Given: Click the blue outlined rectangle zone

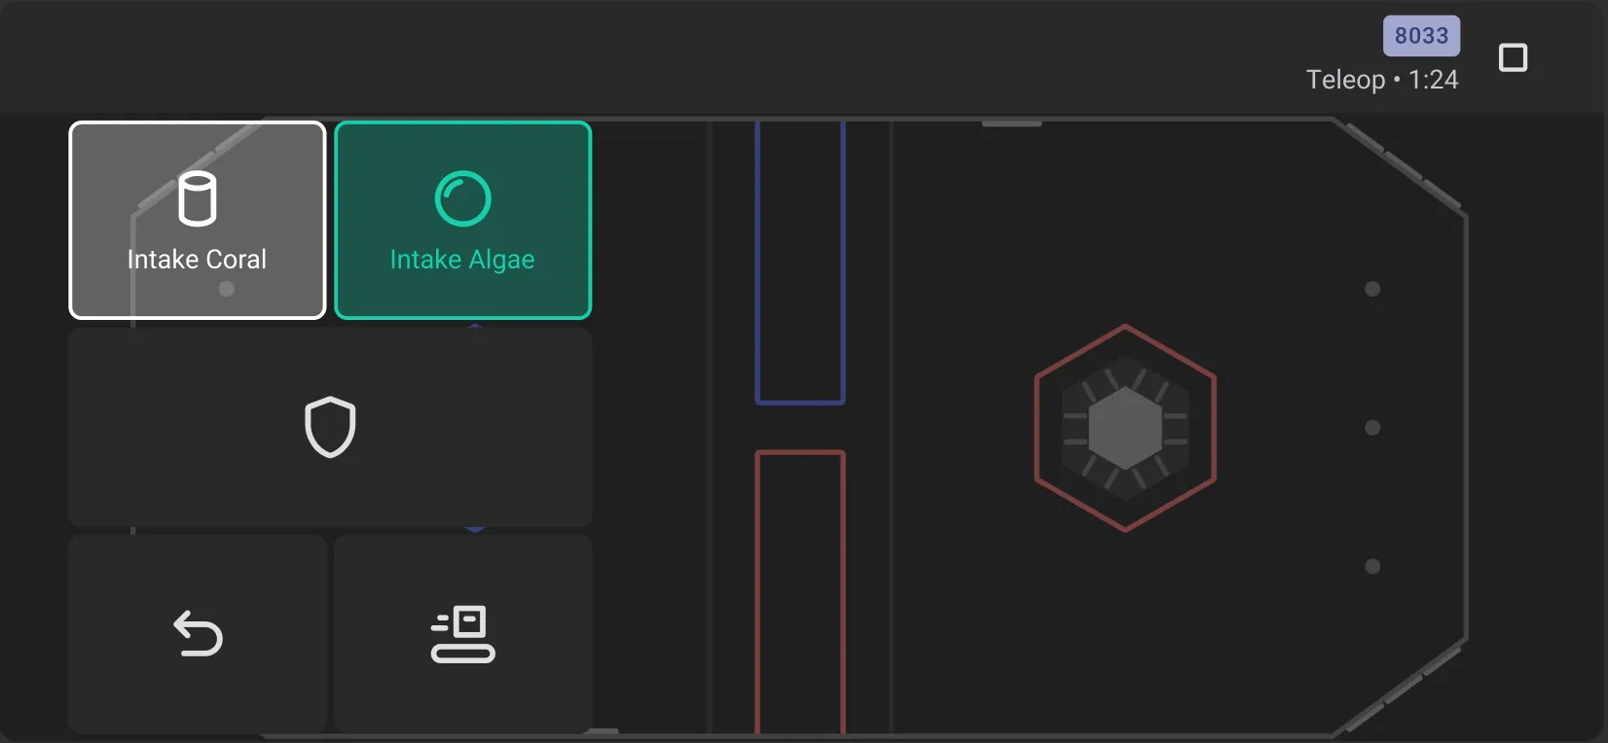Looking at the screenshot, I should click(800, 263).
